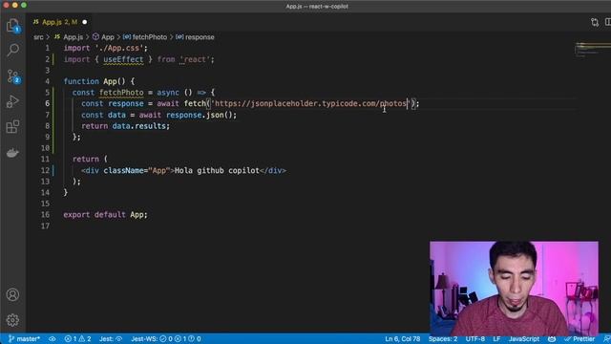The height and width of the screenshot is (344, 611).
Task: Click the eye icon next to master branch
Action: 53,339
